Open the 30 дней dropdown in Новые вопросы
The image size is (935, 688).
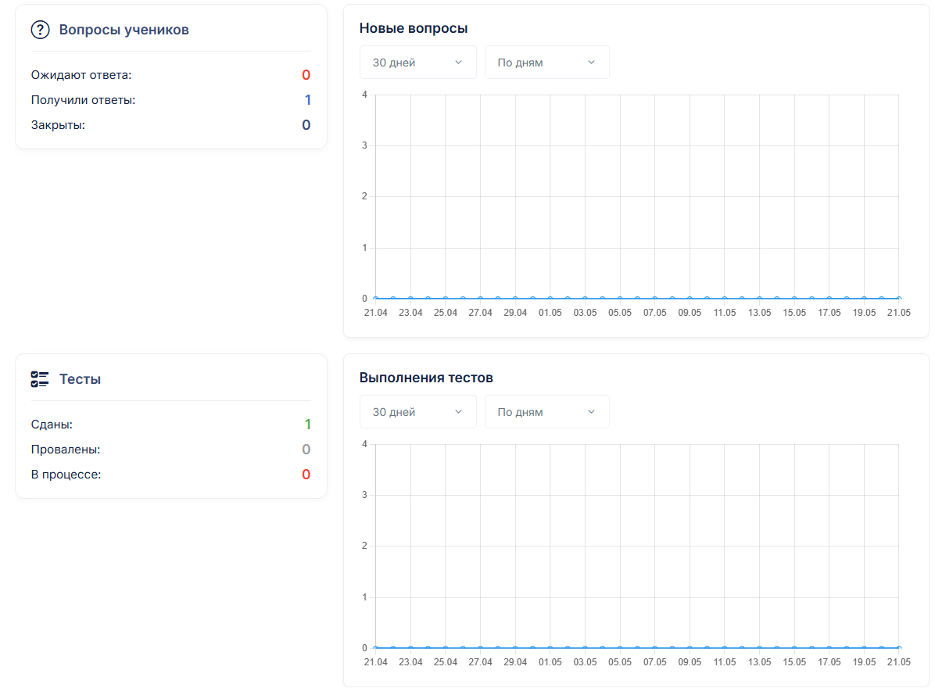click(x=418, y=63)
